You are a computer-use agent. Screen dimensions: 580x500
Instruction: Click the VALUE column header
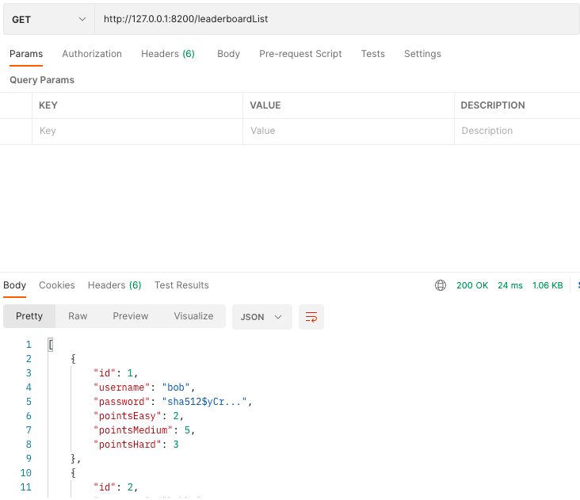[265, 105]
